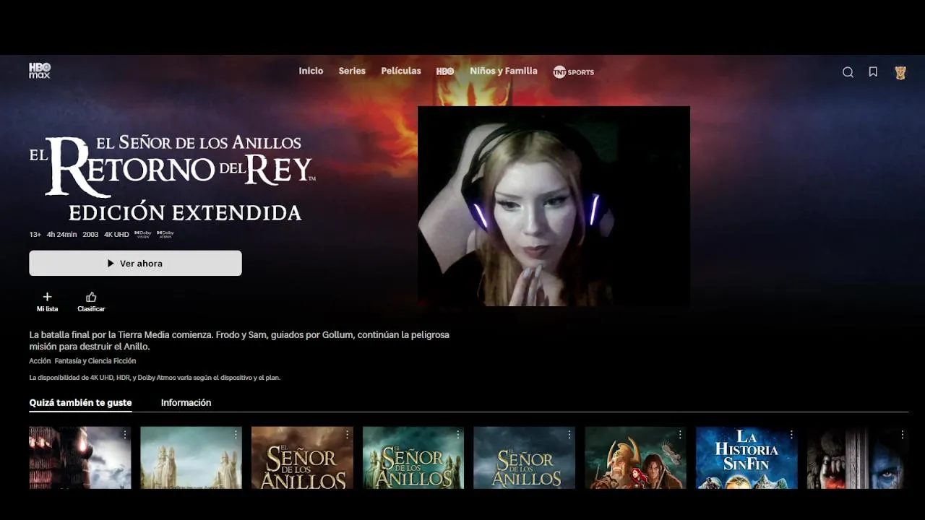Click the 4h 24min duration text
Image resolution: width=925 pixels, height=520 pixels.
pyautogui.click(x=61, y=235)
